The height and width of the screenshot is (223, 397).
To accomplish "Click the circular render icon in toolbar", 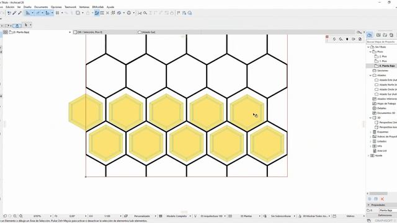I will (x=129, y=13).
